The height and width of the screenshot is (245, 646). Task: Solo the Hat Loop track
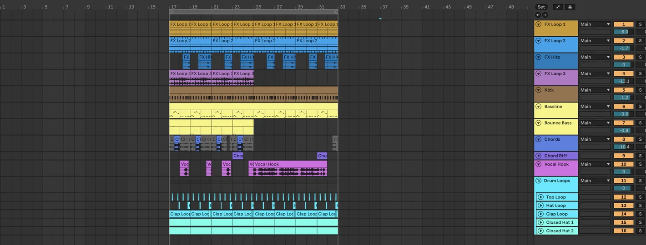640,206
